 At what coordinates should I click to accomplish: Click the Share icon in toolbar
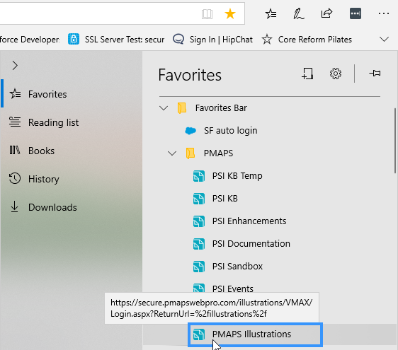pyautogui.click(x=326, y=13)
